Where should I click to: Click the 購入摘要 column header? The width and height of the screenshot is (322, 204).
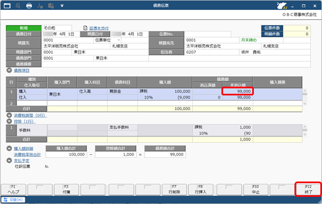(x=277, y=82)
